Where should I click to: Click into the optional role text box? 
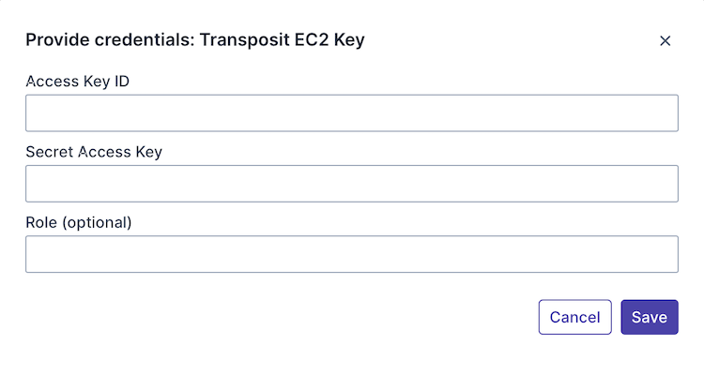(351, 254)
